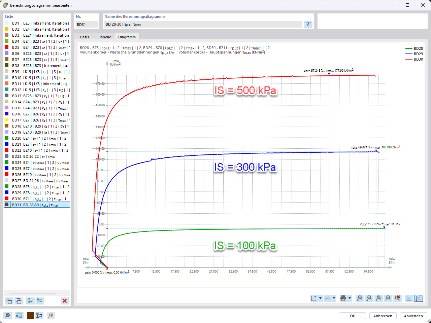Open the axis settings dropdown arrow
This screenshot has height=323, width=431.
pos(320,298)
